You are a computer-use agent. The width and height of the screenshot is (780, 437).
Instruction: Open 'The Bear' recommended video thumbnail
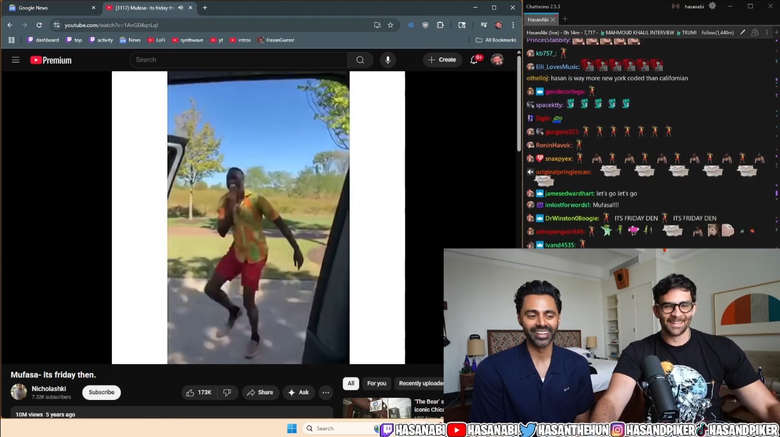pos(377,408)
